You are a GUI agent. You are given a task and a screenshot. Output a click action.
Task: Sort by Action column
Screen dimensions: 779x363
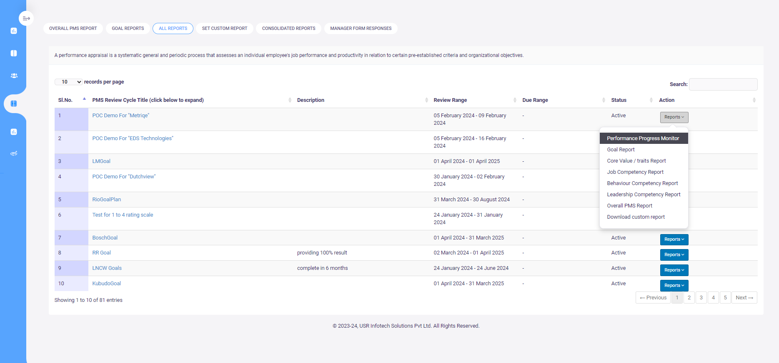click(706, 100)
